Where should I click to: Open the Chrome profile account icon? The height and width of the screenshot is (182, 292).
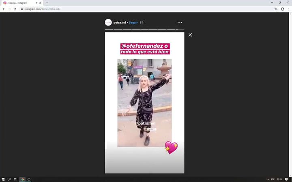283,9
